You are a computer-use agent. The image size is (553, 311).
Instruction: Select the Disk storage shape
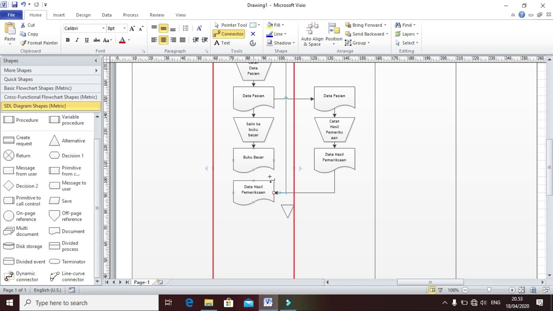point(23,246)
